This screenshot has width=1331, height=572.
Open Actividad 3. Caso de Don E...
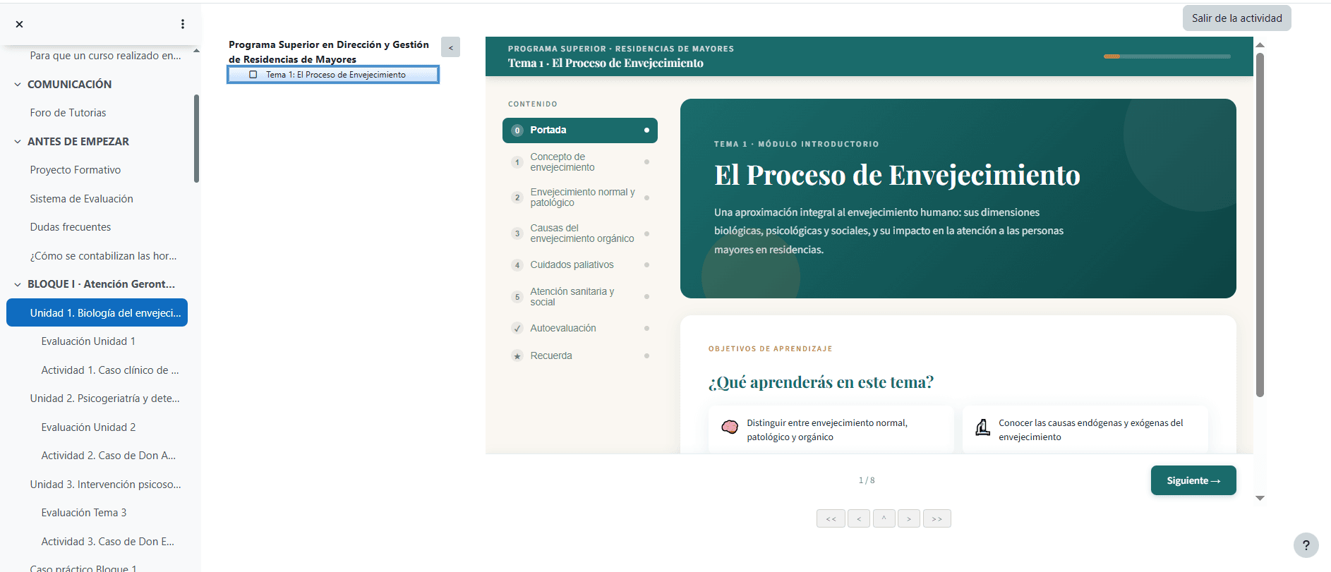[107, 542]
